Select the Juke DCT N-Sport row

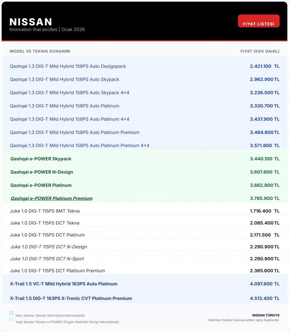pos(47,259)
